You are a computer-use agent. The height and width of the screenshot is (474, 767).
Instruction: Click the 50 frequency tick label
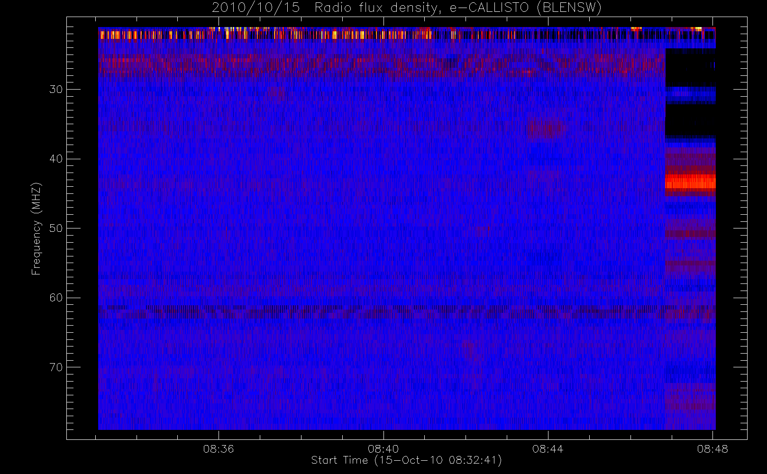pyautogui.click(x=56, y=228)
